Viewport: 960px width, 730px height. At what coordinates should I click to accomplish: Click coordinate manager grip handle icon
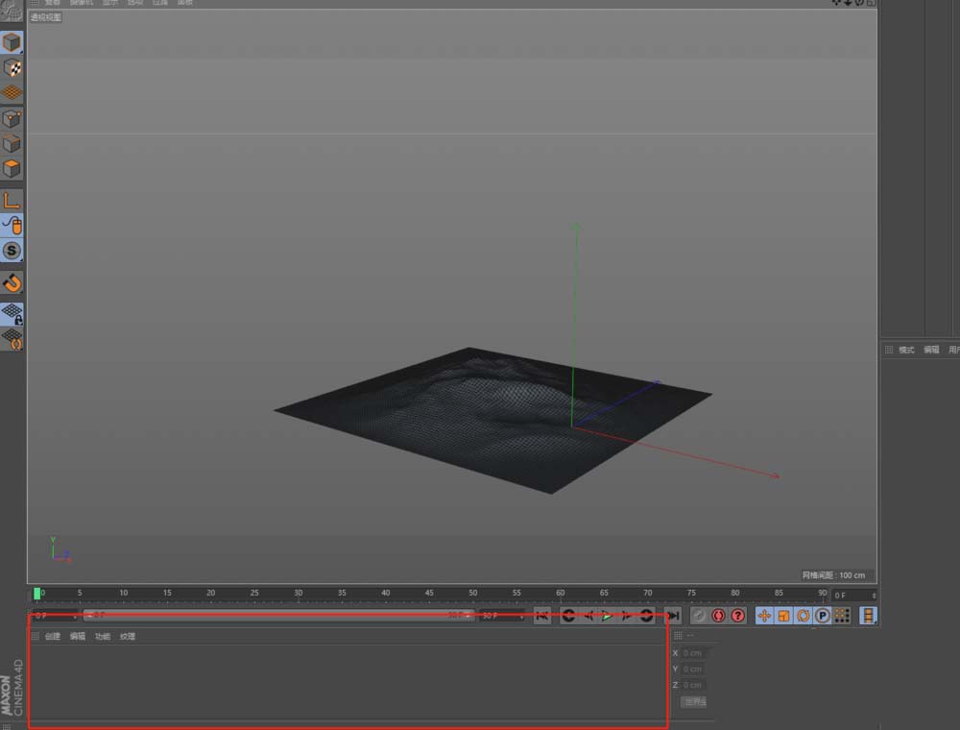point(678,635)
